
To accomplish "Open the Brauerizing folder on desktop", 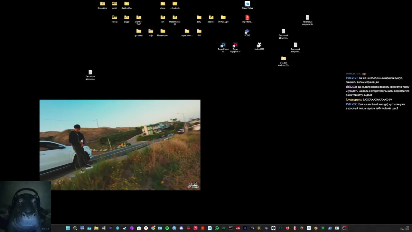I will point(102,5).
